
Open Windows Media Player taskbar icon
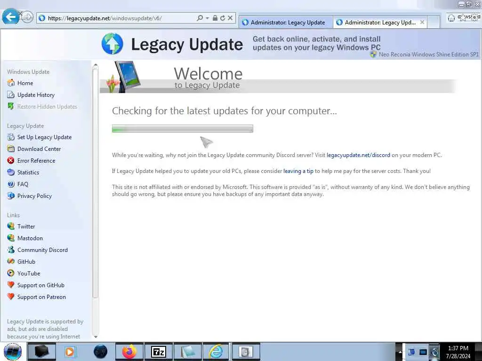coord(70,352)
